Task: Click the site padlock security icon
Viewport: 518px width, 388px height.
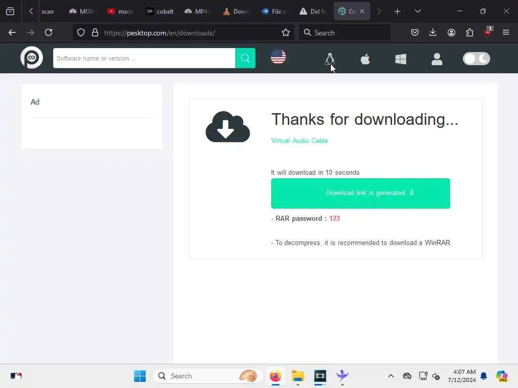Action: click(95, 33)
